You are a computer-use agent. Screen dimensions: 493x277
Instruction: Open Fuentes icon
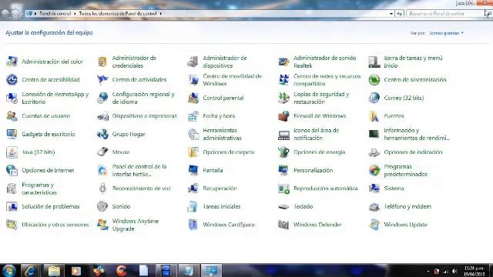click(x=374, y=116)
